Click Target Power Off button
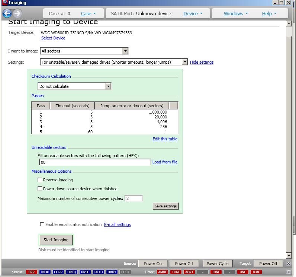The image size is (296, 277). [x=268, y=263]
